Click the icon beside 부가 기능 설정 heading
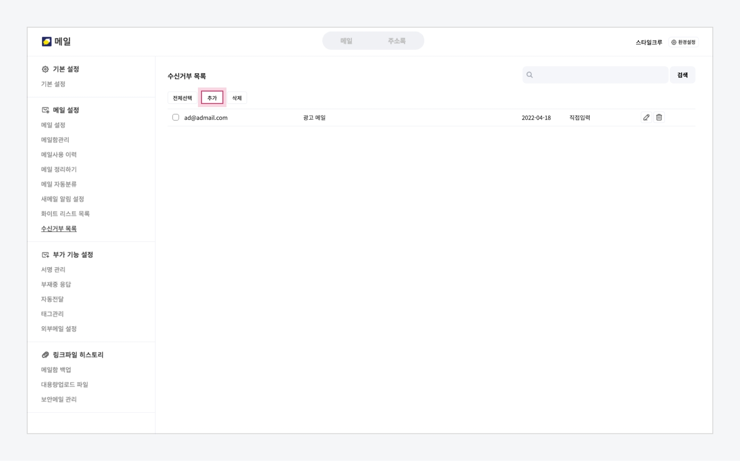The image size is (740, 461). [45, 255]
